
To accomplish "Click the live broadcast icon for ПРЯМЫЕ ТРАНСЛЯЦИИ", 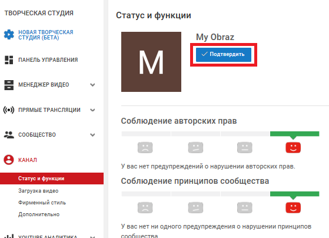I will pos(9,110).
